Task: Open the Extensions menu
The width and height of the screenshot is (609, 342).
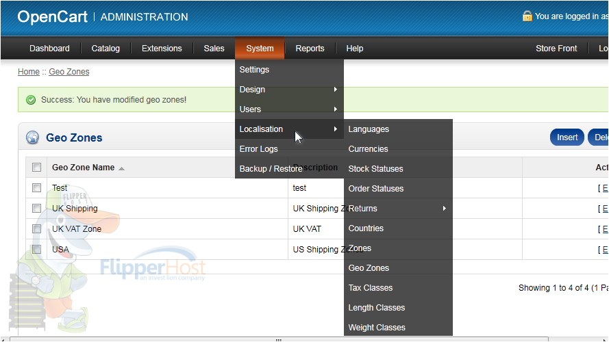Action: coord(162,49)
